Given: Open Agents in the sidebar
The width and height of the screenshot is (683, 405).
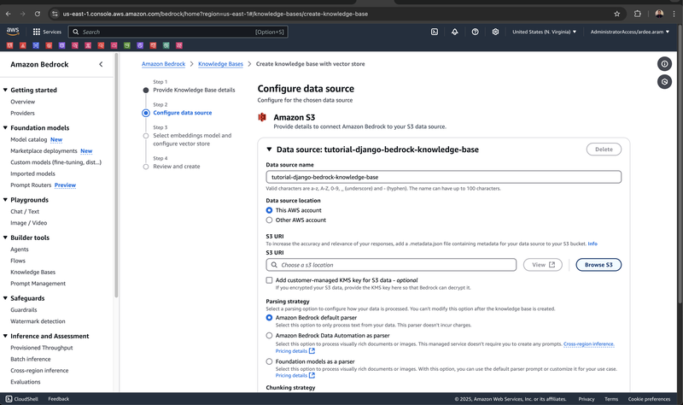Looking at the screenshot, I should click(x=20, y=249).
